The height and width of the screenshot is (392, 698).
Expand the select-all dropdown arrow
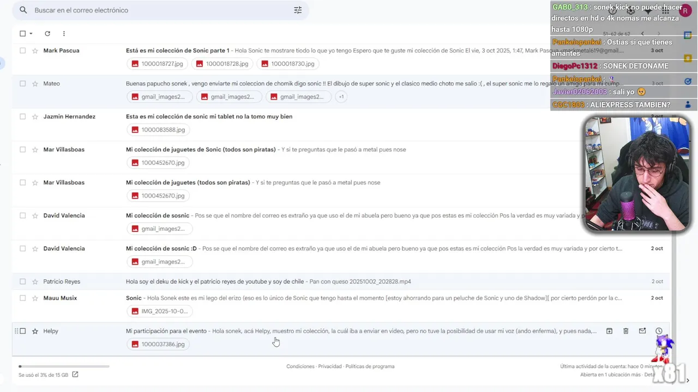point(31,34)
